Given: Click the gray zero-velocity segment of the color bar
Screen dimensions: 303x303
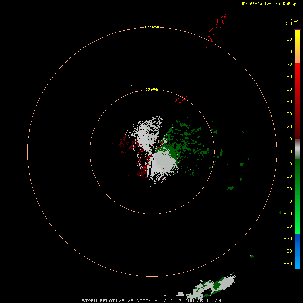Looking at the screenshot, I should (x=297, y=149).
